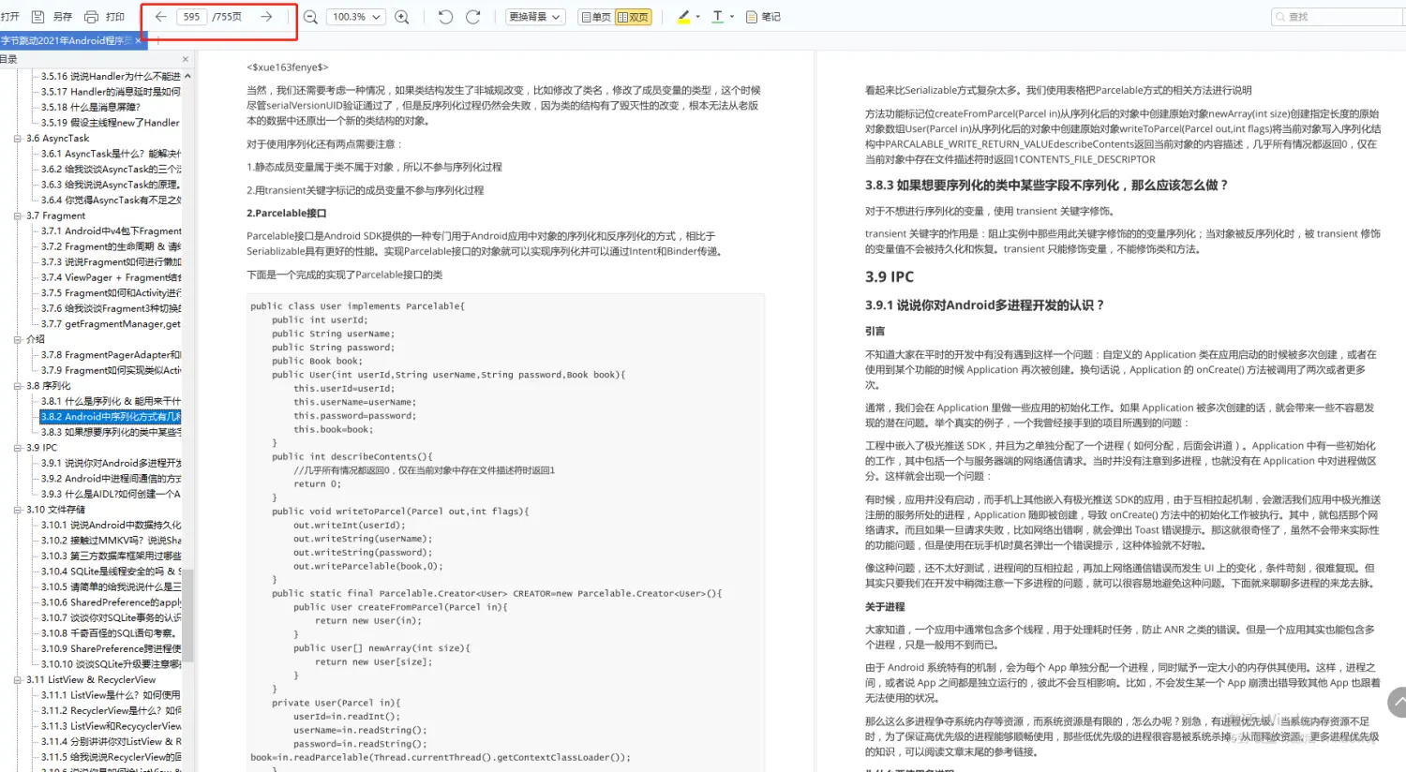Open outline entry 3.6.2 给我谈谈AsyncTask的三个

click(111, 170)
